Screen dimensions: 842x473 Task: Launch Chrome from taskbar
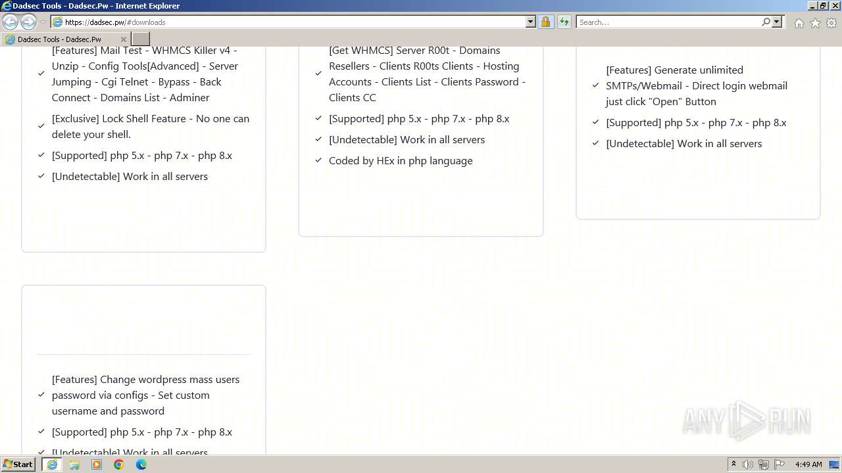(x=119, y=464)
